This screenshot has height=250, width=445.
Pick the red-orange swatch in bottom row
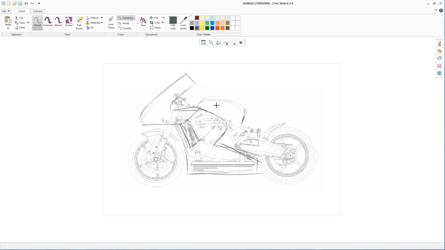217,28
